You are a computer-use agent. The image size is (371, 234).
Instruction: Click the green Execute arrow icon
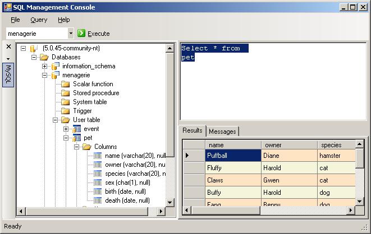click(81, 34)
